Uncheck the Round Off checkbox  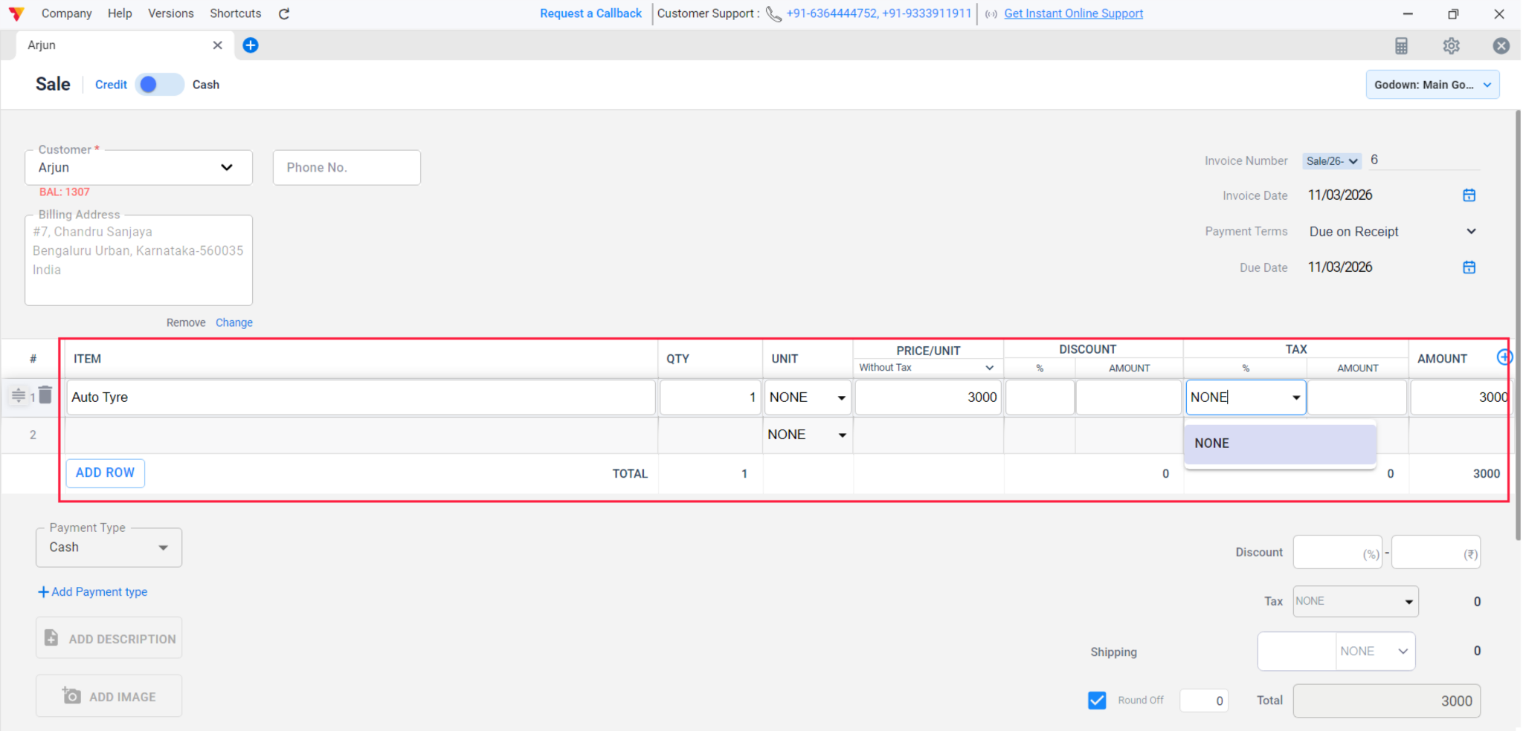pos(1097,700)
